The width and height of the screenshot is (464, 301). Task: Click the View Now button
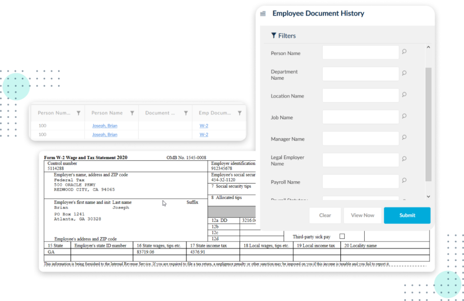coord(362,215)
